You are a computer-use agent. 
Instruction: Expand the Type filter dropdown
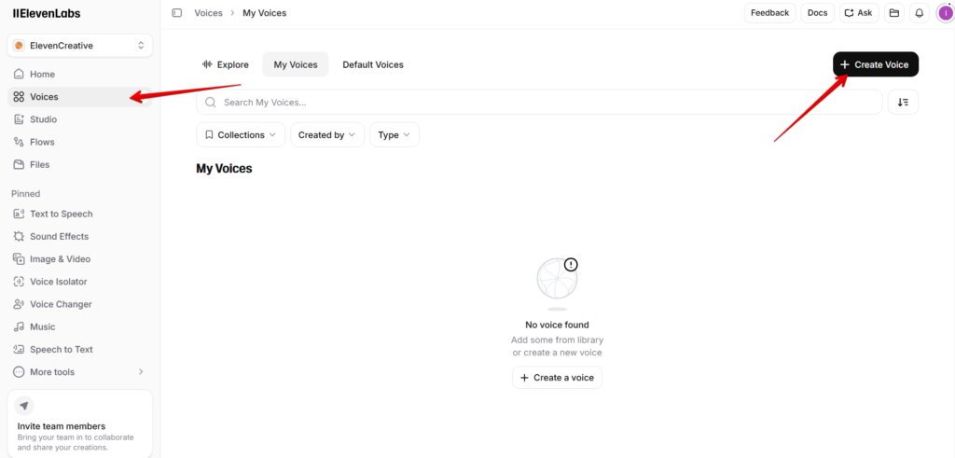(394, 134)
